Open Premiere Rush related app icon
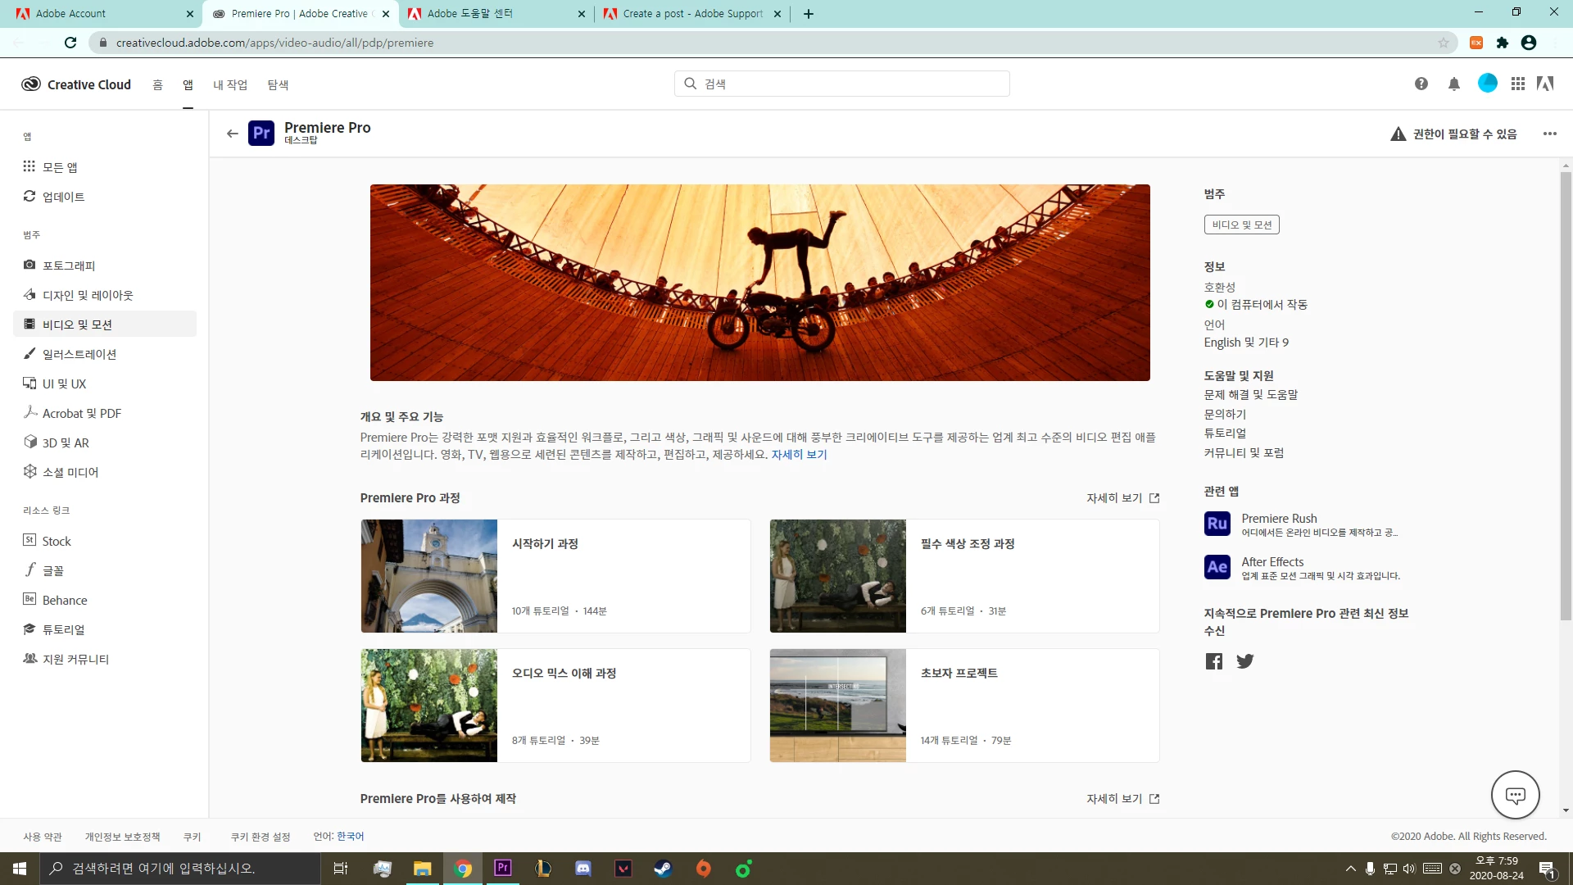This screenshot has width=1573, height=885. click(x=1217, y=524)
